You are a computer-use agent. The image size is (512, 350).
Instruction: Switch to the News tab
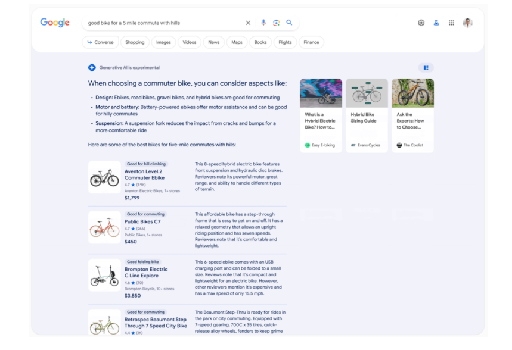point(214,42)
